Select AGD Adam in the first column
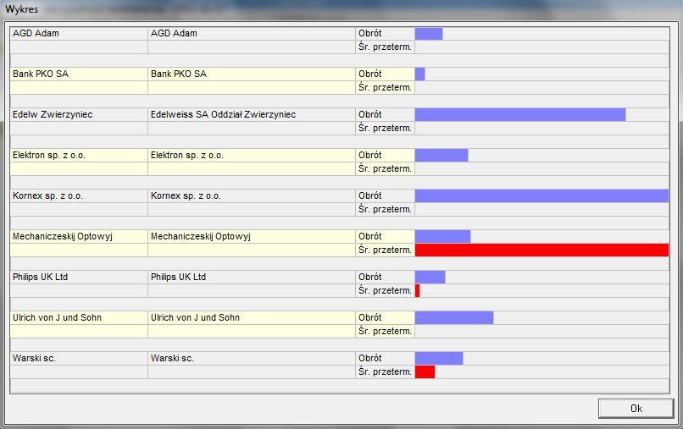This screenshot has height=429, width=683. [79, 34]
